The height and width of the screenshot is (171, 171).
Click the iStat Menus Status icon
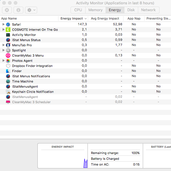[x=8, y=40]
